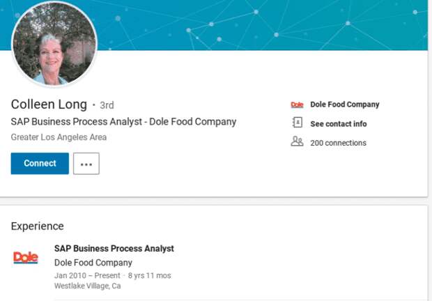Open Colleen Long's profile photo
This screenshot has height=301, width=432.
coord(54,44)
